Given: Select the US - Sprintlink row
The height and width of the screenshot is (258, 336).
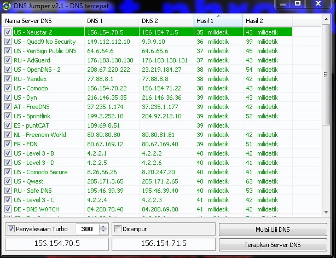Looking at the screenshot, I should click(x=147, y=116).
